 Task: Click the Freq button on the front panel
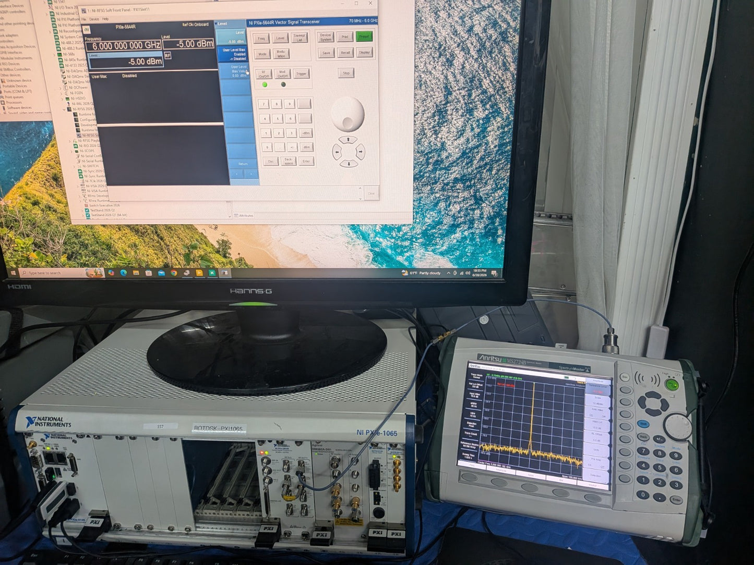[261, 38]
